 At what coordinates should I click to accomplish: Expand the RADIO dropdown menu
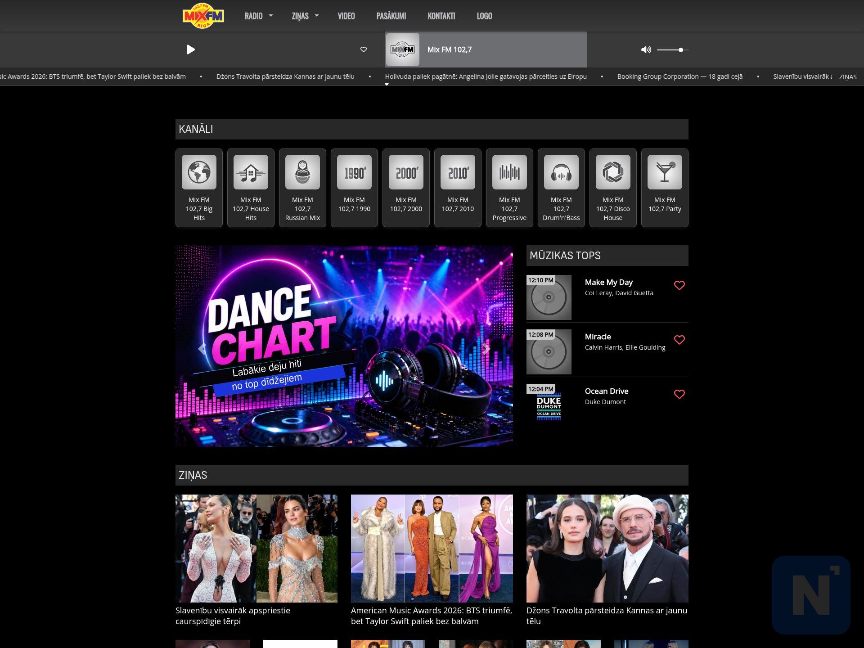coord(259,16)
